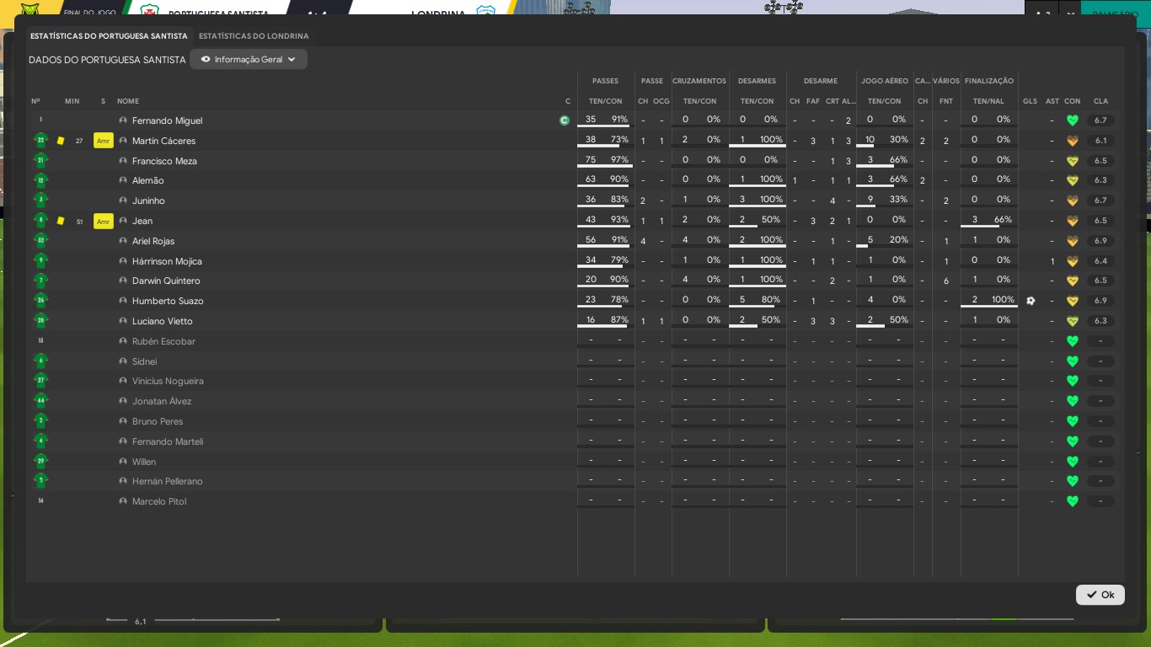Click the shirt icon in Humberto Suazo's row
This screenshot has height=647, width=1151.
tap(40, 301)
